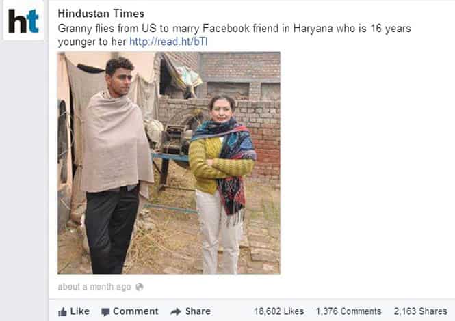Click the man in beige shawl in photo

click(x=116, y=165)
